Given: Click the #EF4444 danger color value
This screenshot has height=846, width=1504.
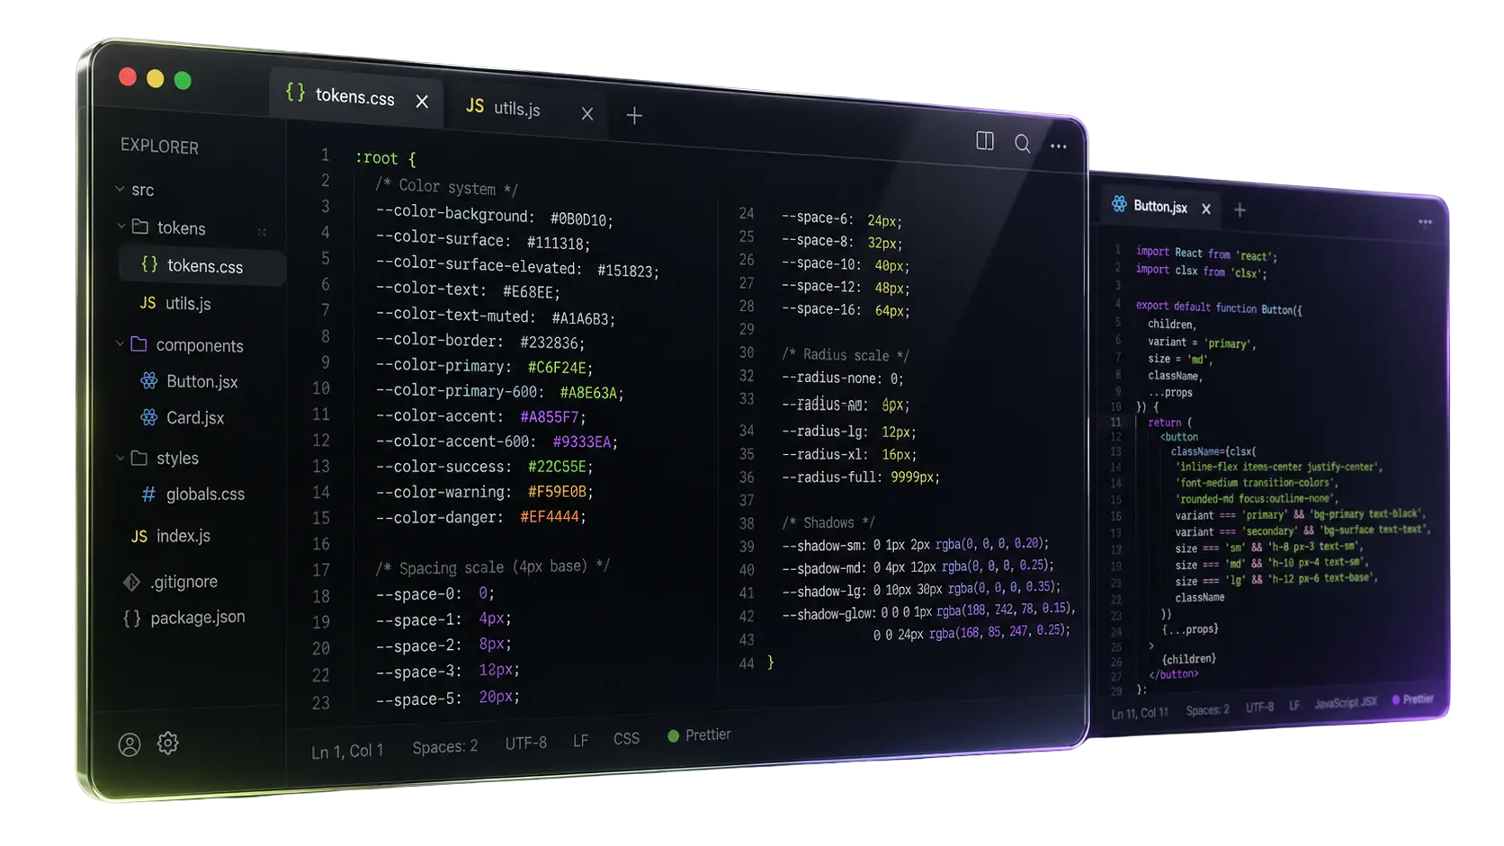Looking at the screenshot, I should [x=550, y=518].
